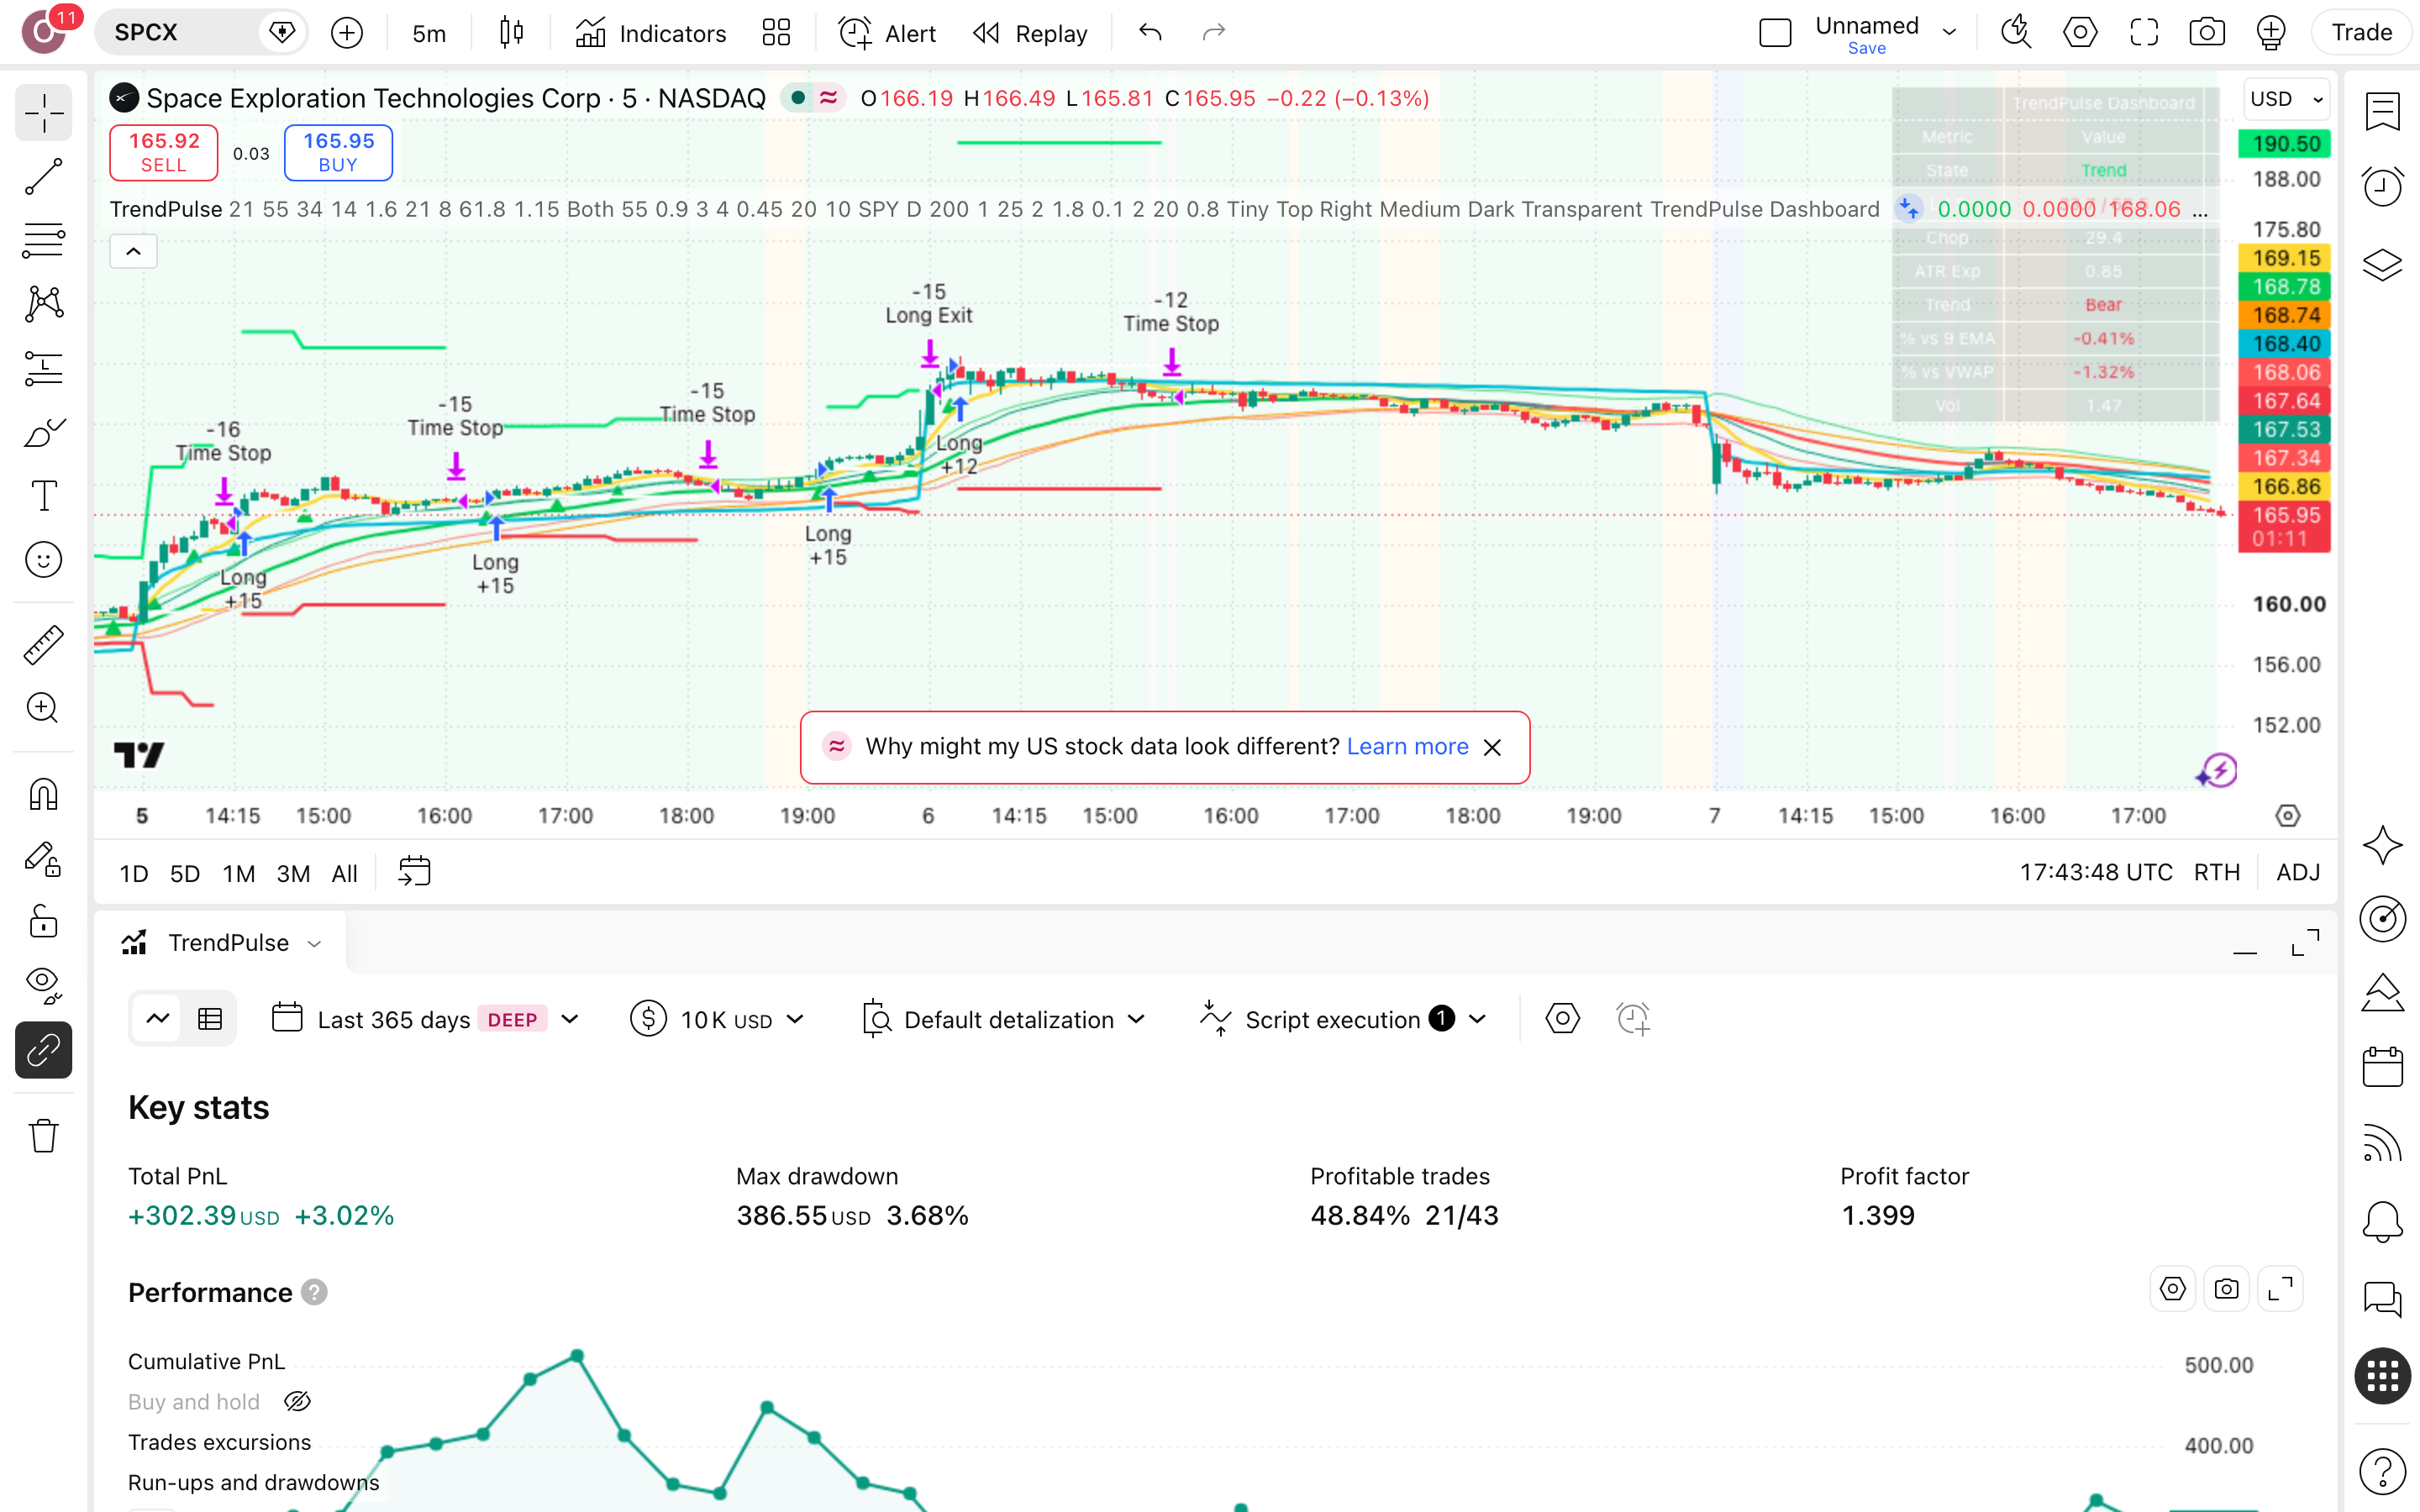Select the trend line drawing tool

43,177
